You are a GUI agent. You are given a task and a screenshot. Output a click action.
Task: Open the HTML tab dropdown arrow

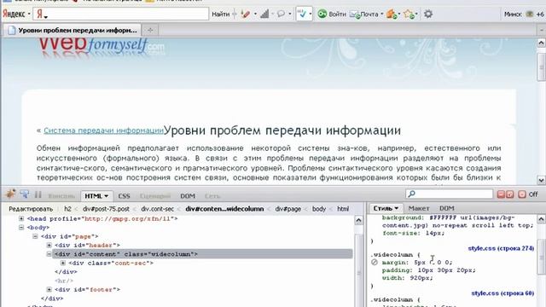pos(107,196)
